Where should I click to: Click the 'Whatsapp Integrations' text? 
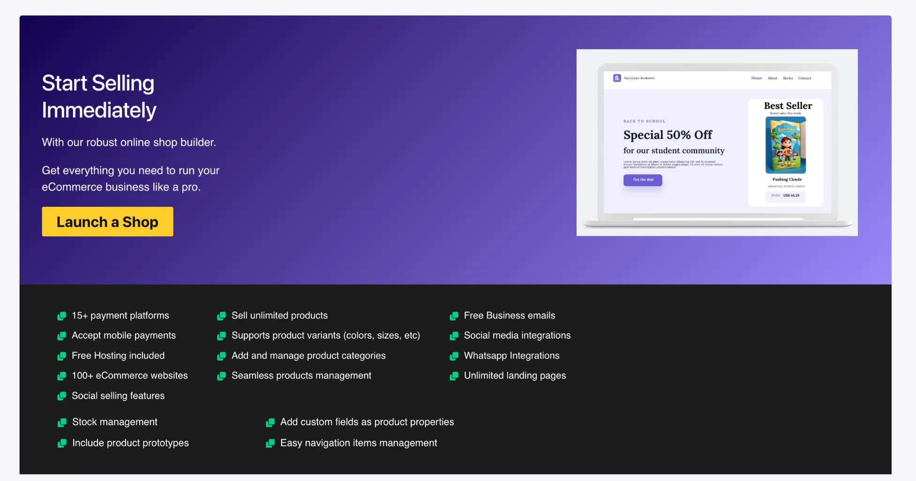(512, 355)
